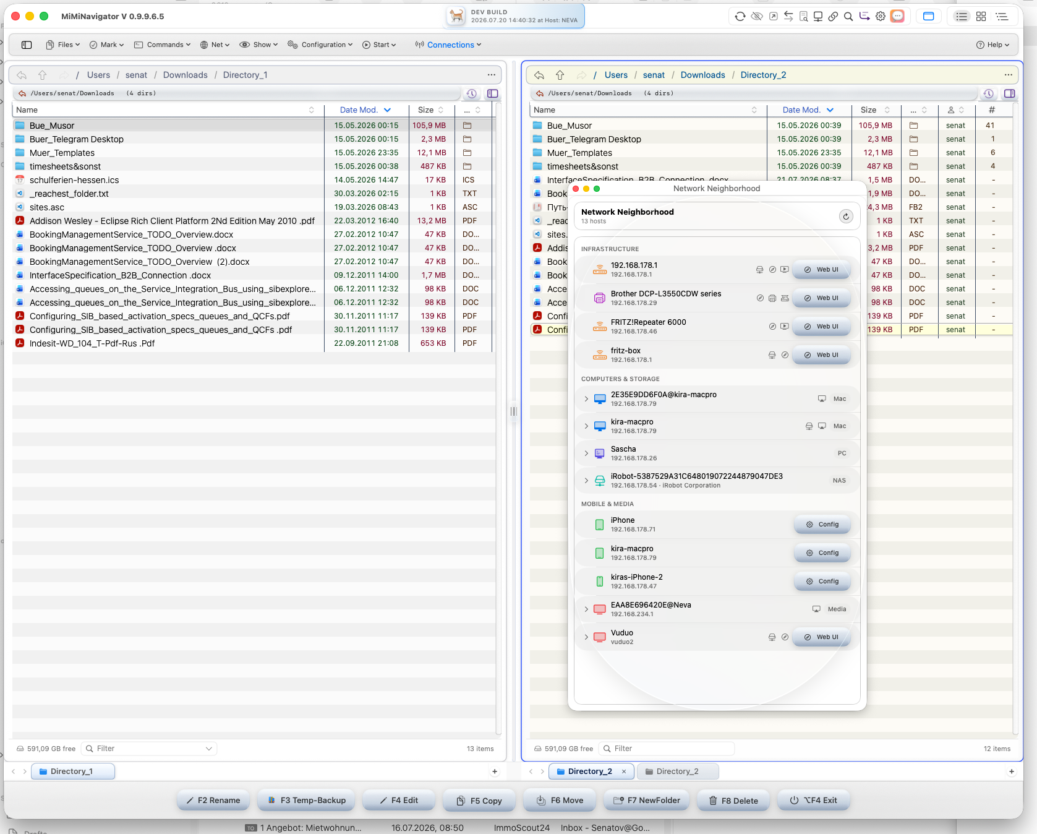
Task: Click the magnifying glass search icon in the toolbar
Action: pyautogui.click(x=848, y=17)
